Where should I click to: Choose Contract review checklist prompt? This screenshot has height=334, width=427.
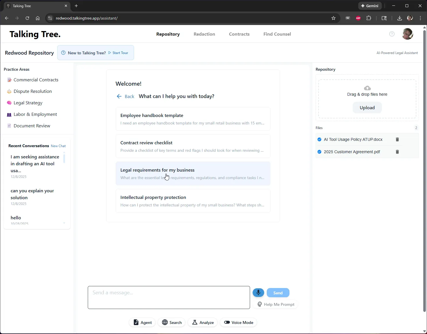tap(193, 146)
